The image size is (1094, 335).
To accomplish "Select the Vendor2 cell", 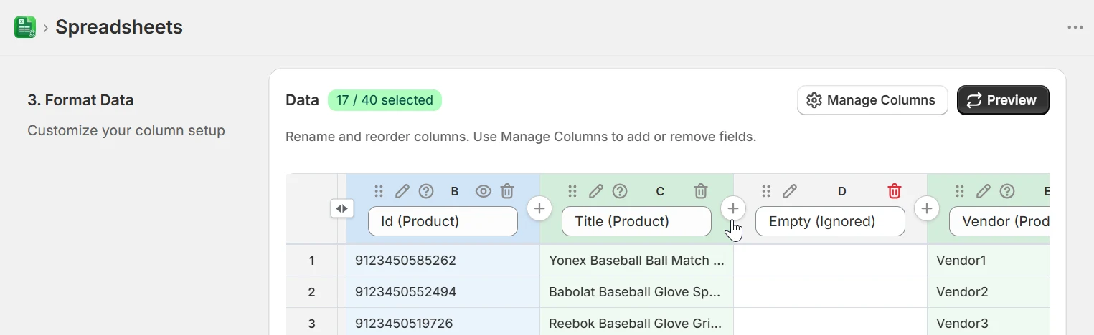I will point(989,292).
